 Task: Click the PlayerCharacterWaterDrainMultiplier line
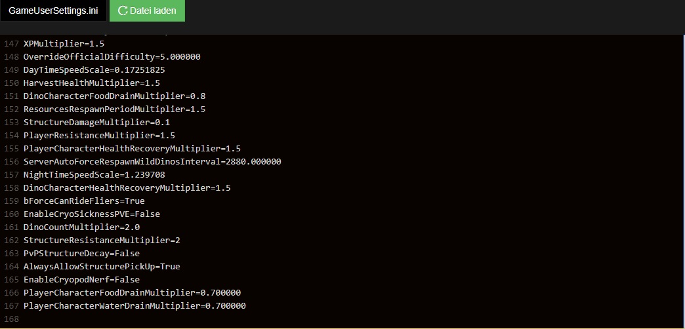pyautogui.click(x=135, y=305)
